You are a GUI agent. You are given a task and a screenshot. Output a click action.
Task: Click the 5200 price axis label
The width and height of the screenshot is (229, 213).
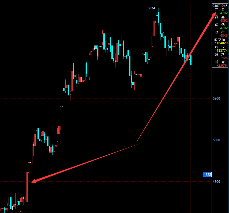tap(216, 98)
